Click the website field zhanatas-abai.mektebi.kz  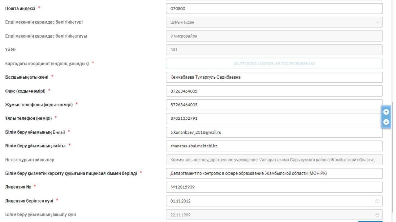pos(274,146)
